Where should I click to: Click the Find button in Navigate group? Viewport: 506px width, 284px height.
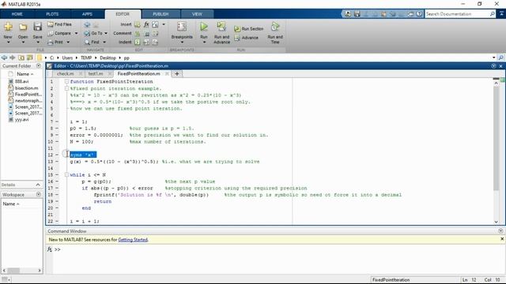92,42
